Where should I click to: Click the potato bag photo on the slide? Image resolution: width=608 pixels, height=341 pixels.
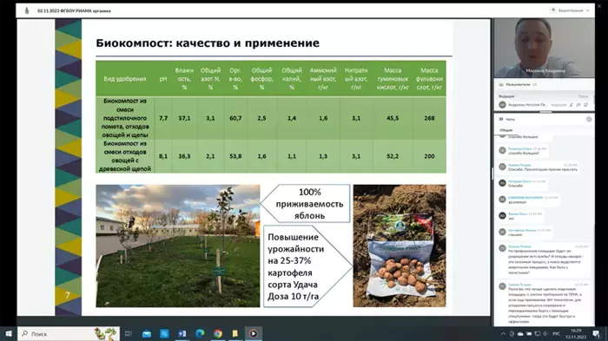tap(400, 246)
